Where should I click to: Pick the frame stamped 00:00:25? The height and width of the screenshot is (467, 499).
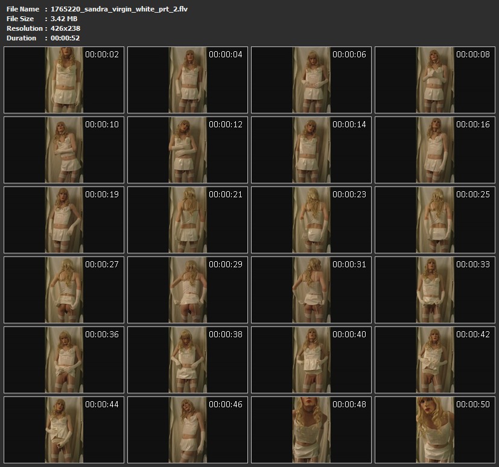[x=435, y=220]
